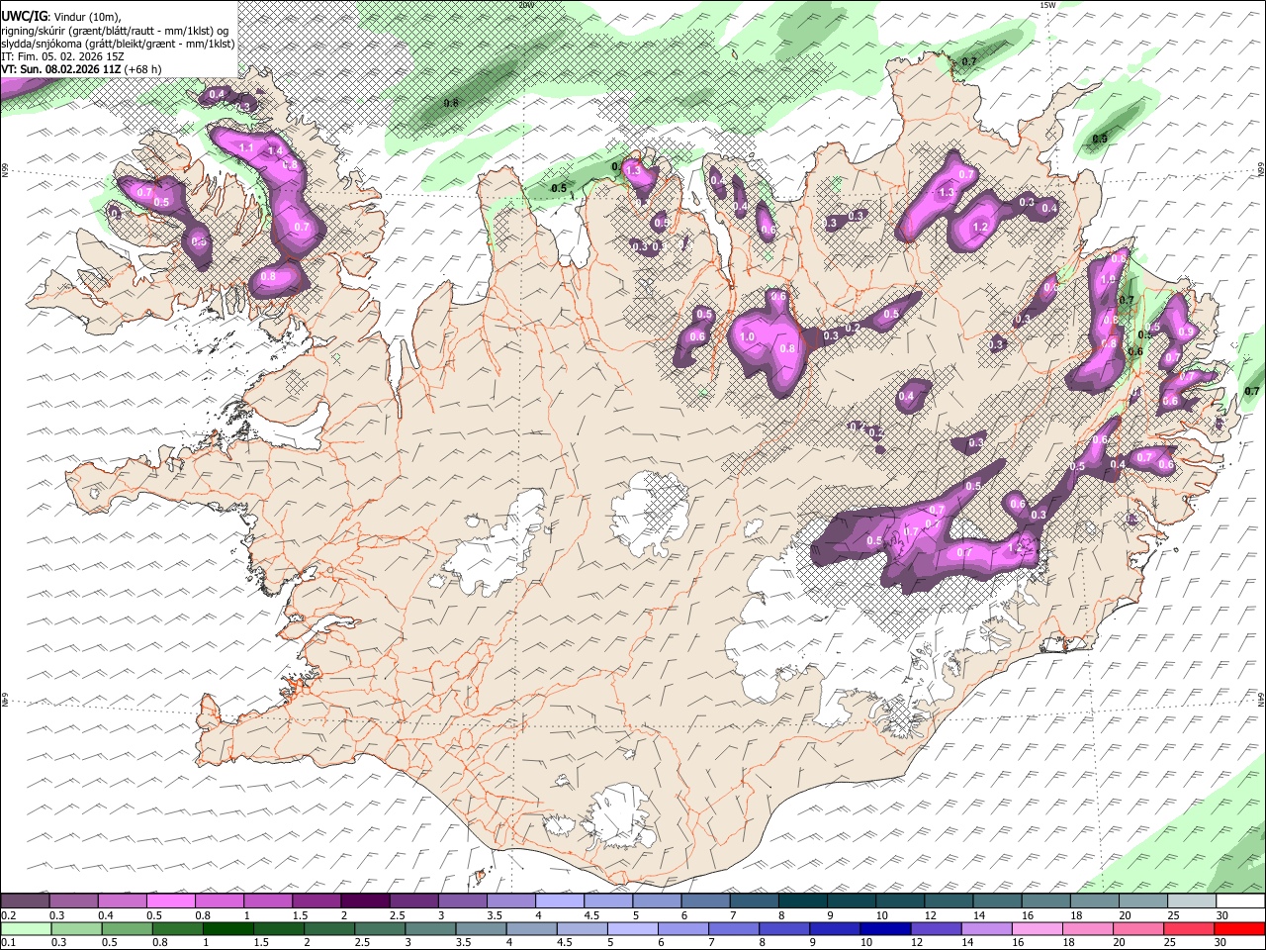Click the dusky purple 0.2 swatch starting the upper legend
Viewport: 1266px width, 950px height.
[x=25, y=902]
